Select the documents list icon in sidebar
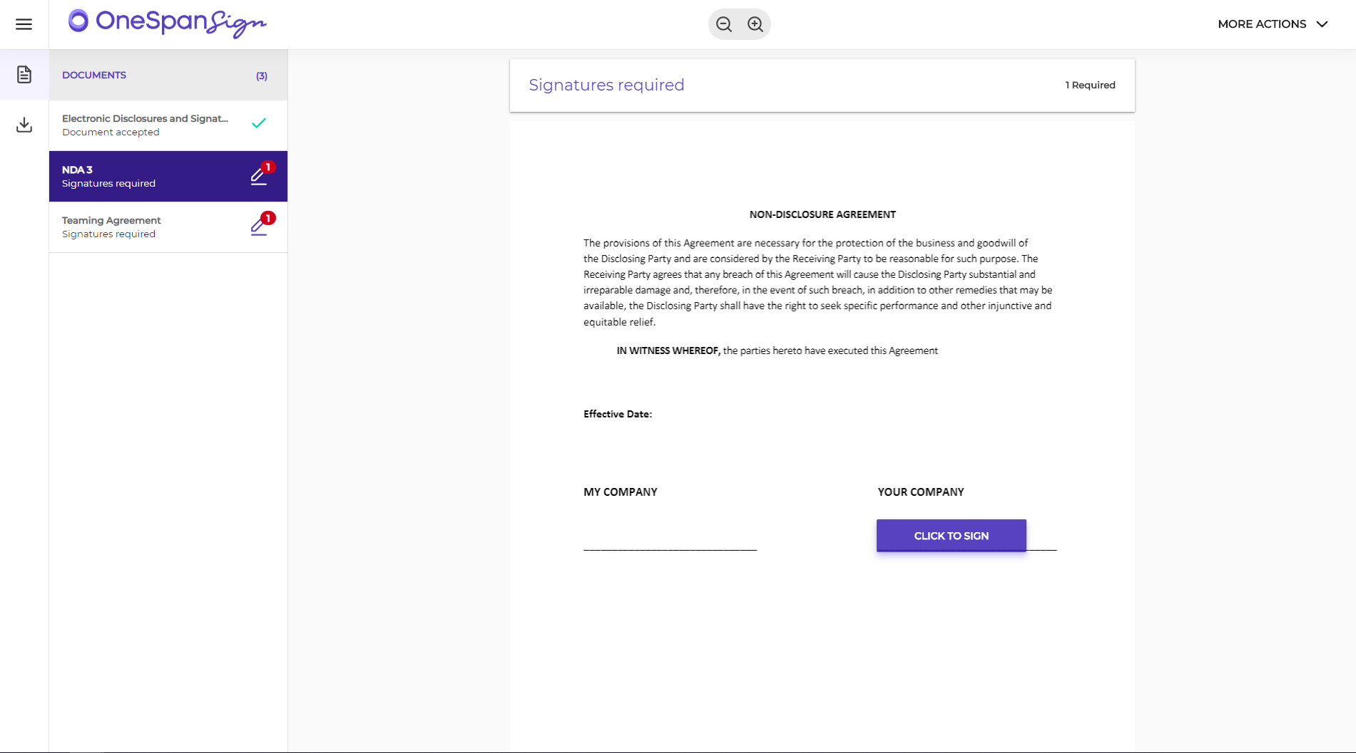 (24, 74)
